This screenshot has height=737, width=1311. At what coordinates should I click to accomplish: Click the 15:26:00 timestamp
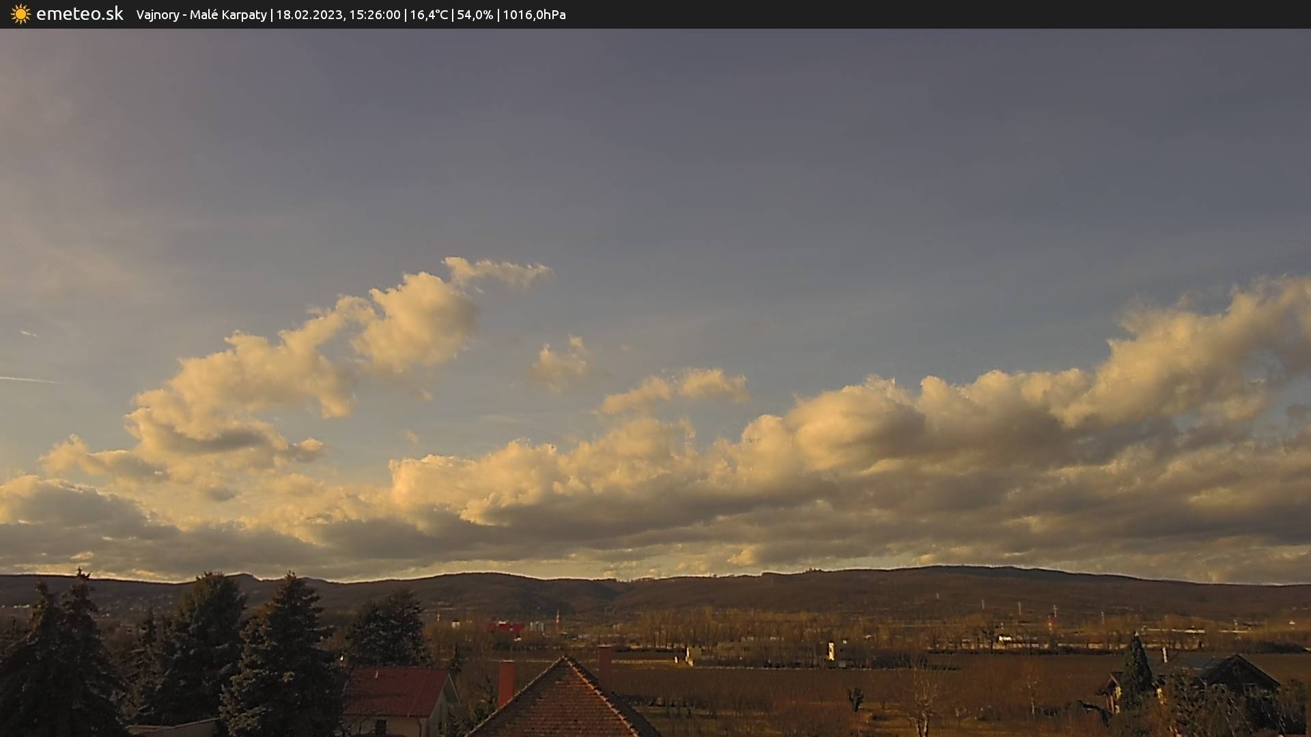pyautogui.click(x=374, y=15)
